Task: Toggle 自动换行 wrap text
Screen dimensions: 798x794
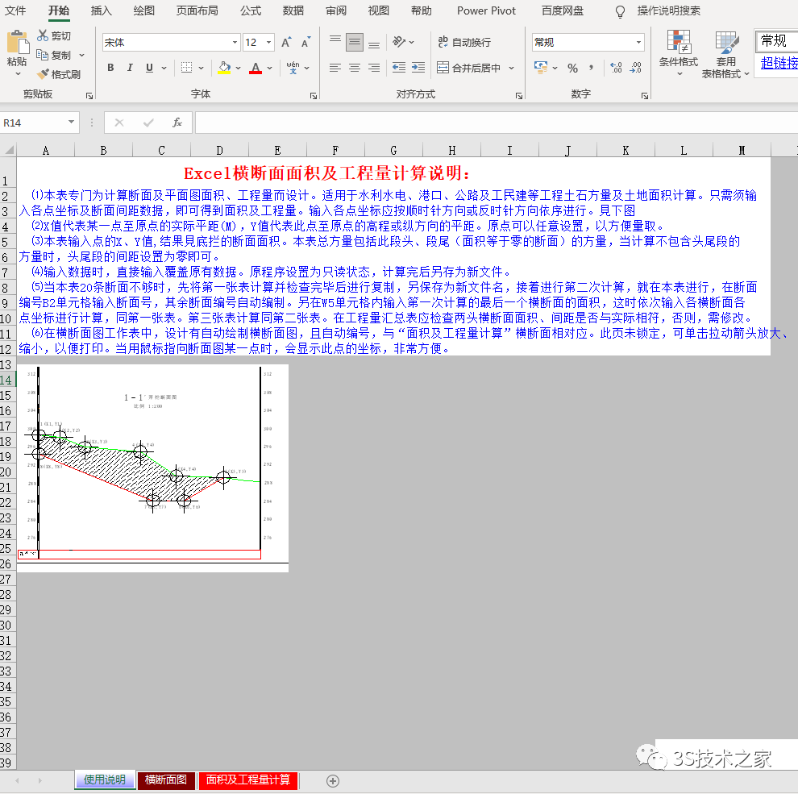Action: 464,42
